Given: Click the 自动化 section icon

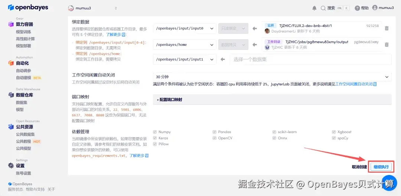Looking at the screenshot, I should [11, 63].
